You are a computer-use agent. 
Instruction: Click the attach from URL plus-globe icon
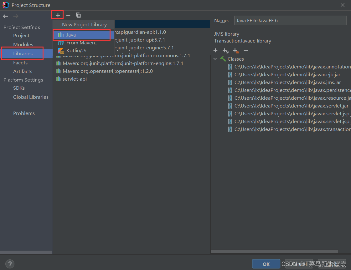coord(225,50)
